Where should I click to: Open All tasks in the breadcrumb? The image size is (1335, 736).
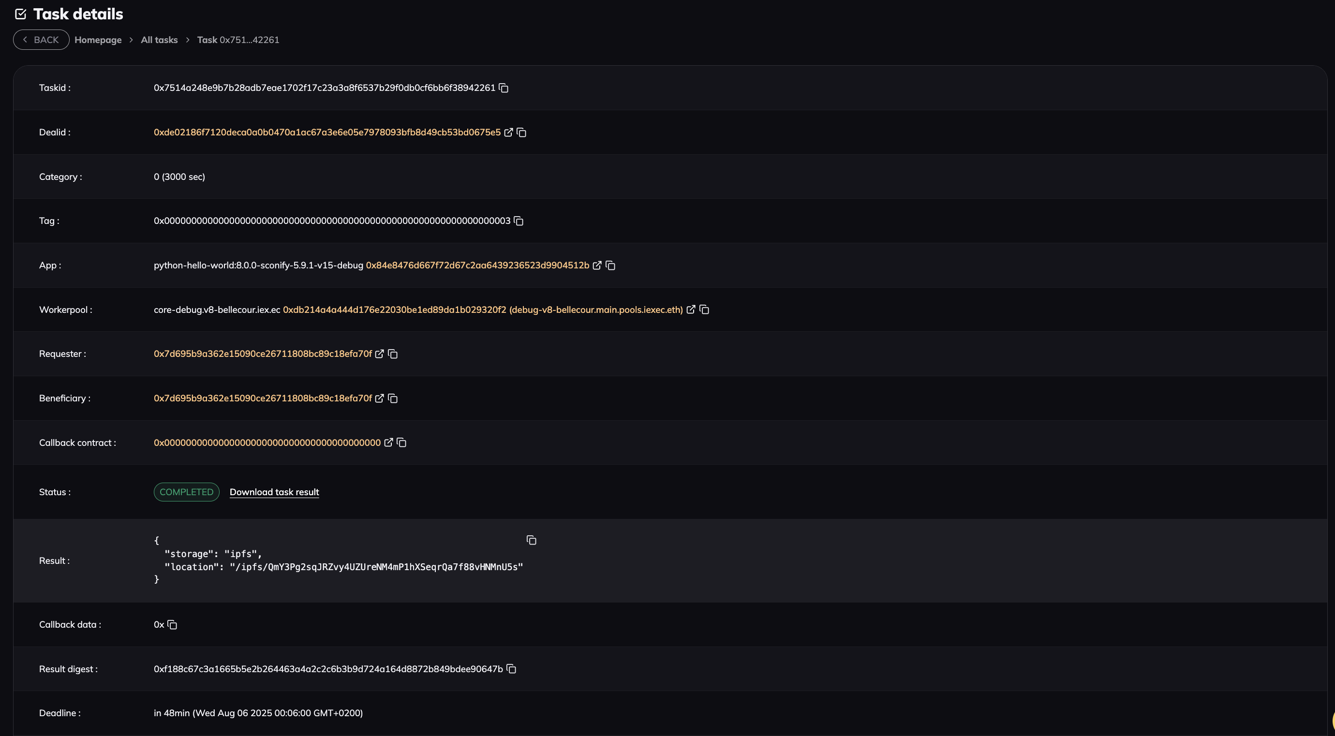coord(159,40)
